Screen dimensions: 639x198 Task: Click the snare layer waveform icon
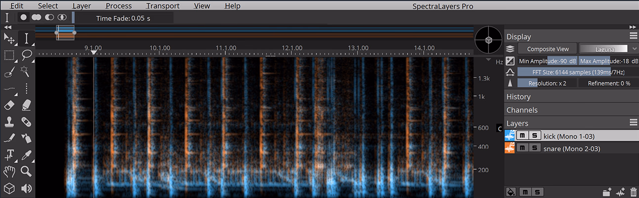[510, 148]
